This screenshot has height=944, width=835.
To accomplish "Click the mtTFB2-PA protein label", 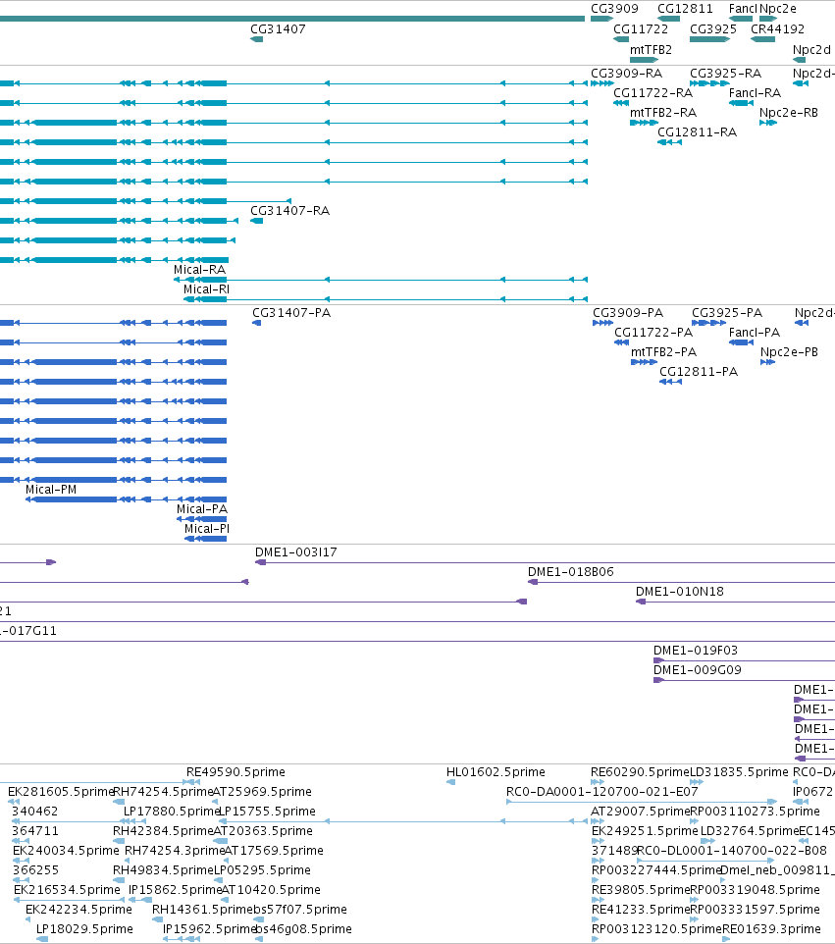I will click(663, 351).
